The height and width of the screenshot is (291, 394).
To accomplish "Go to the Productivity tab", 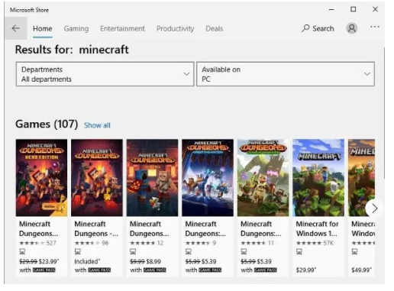I will tap(175, 28).
